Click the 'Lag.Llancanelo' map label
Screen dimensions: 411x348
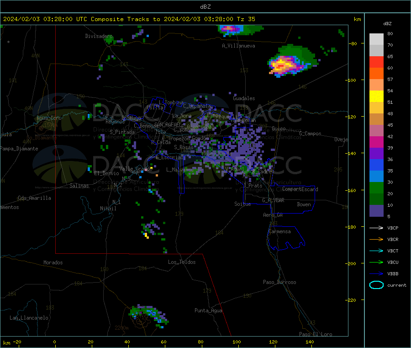point(29,318)
